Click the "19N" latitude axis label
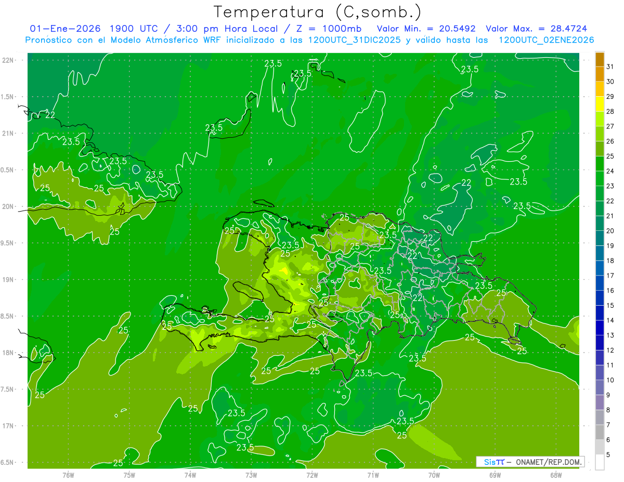 (x=8, y=279)
